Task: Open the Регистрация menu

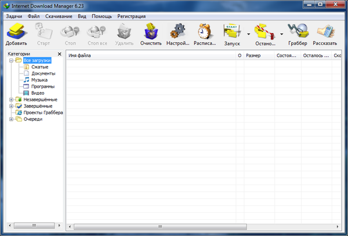Action: pos(131,16)
